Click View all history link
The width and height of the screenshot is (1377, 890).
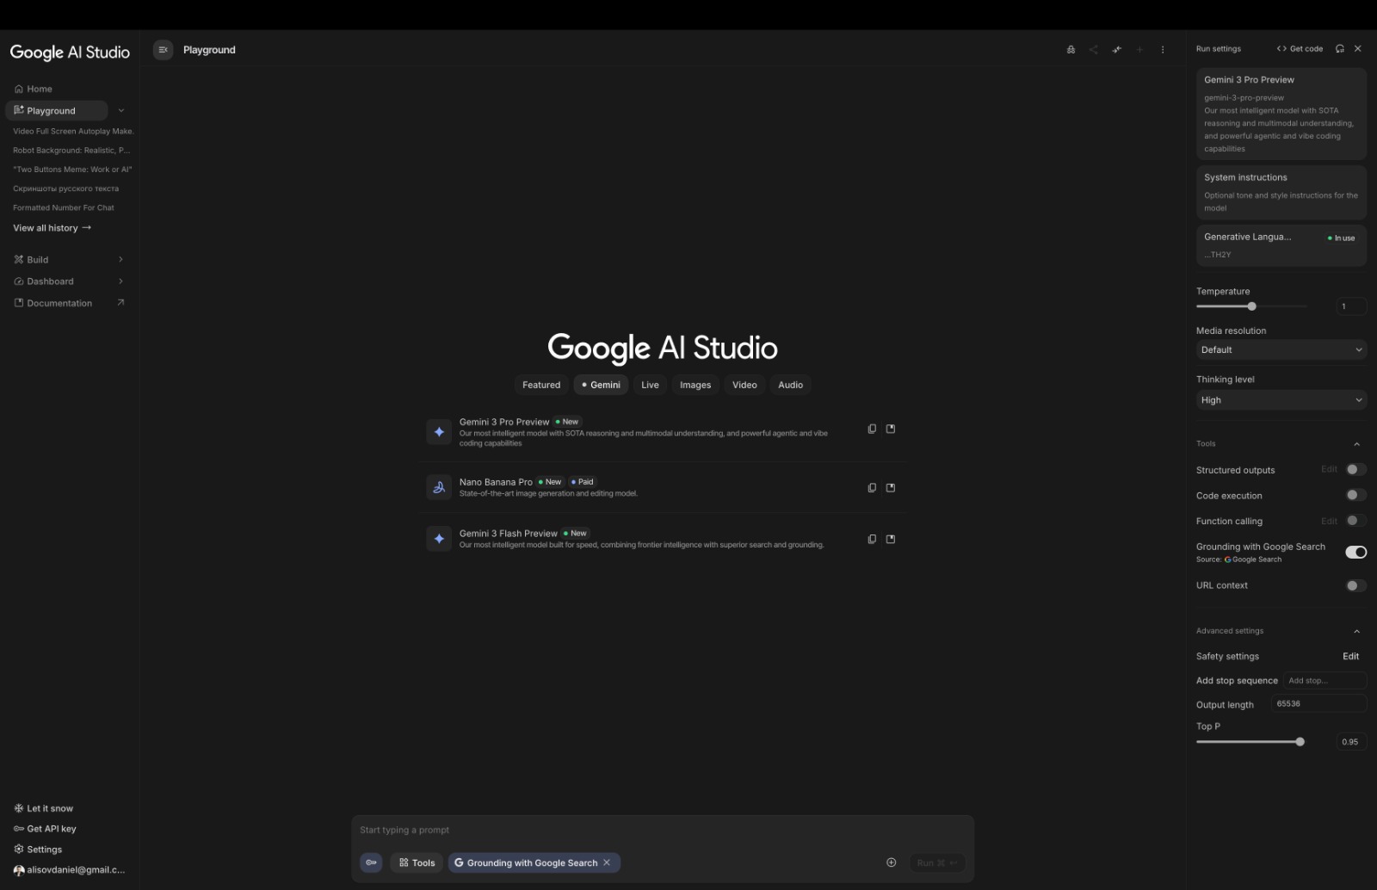click(x=52, y=228)
